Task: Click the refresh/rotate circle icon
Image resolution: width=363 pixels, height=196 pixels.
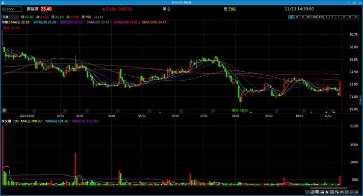Action: click(x=346, y=192)
